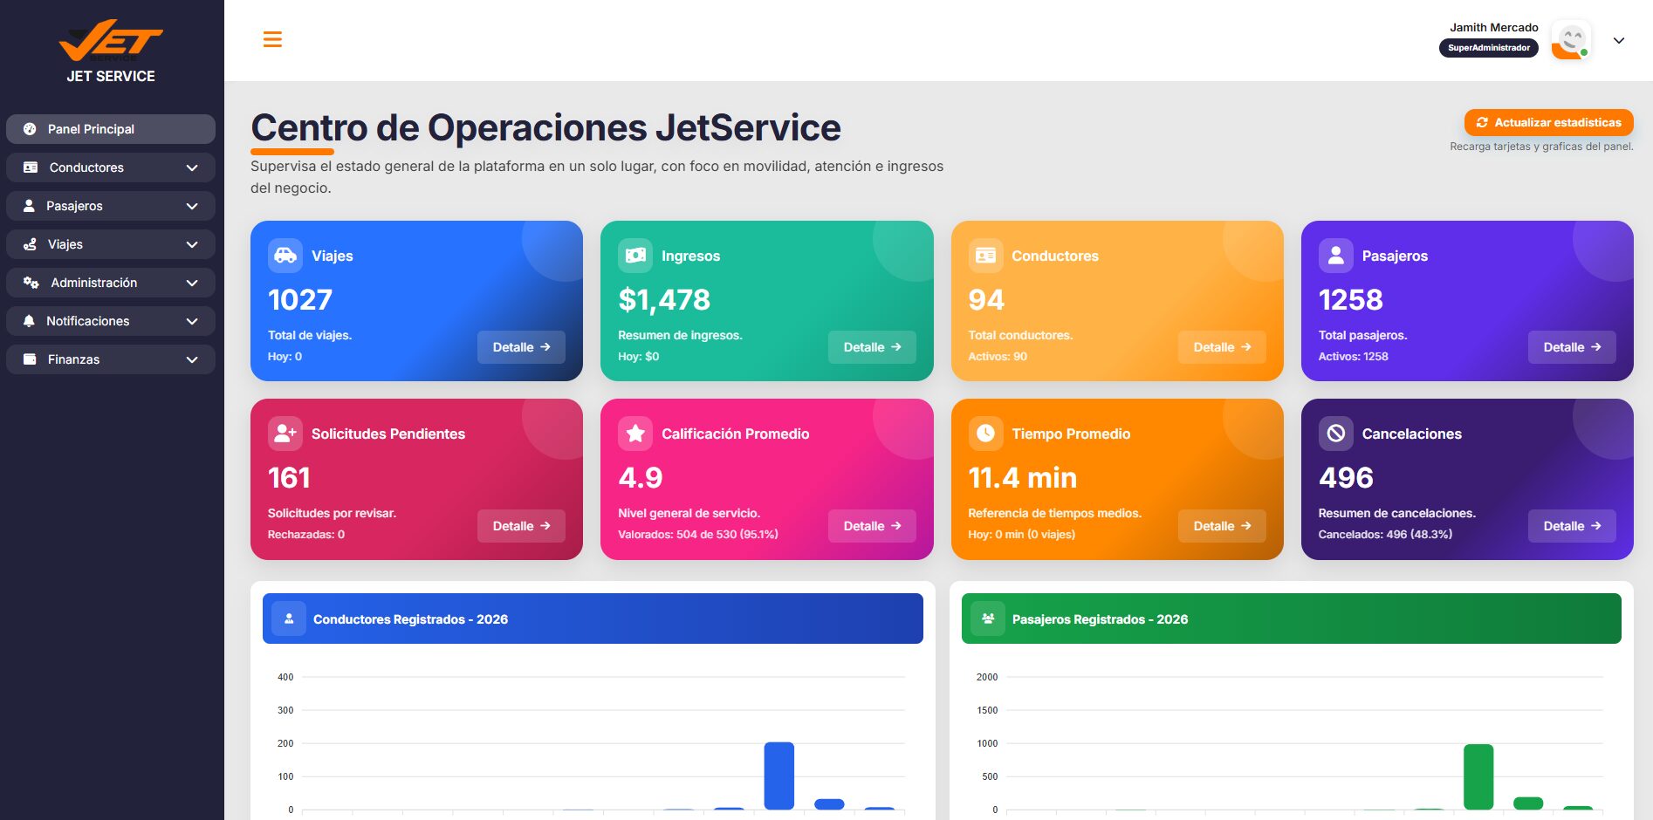Open Detalle on the Ingresos card

click(872, 347)
